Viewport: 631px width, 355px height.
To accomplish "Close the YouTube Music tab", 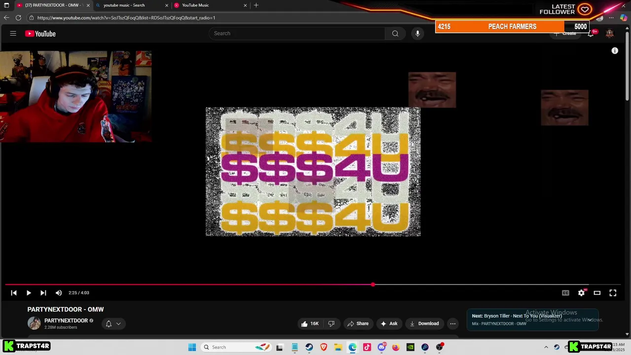I will tap(245, 5).
